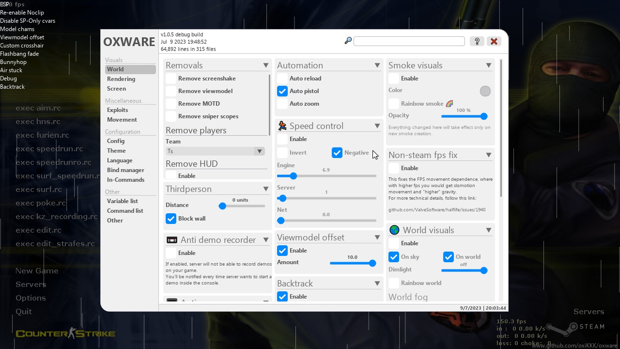
Task: Disable the Block wall checkbox
Action: tap(171, 219)
